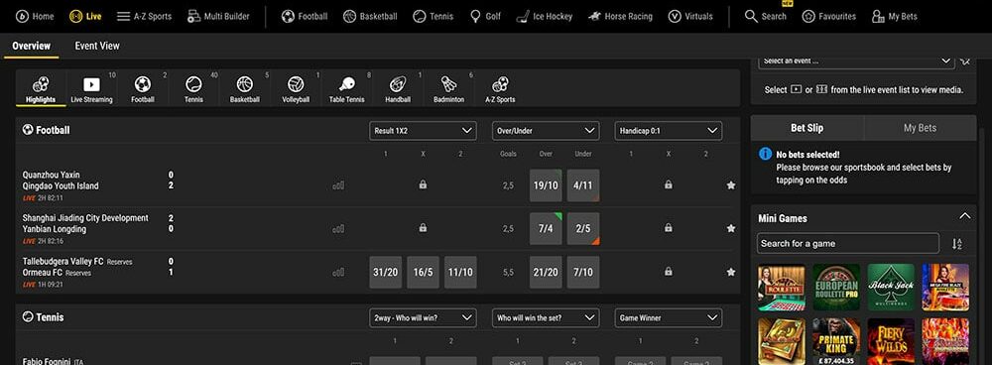Open European Roulette Pro game
992x365 pixels.
(836, 288)
